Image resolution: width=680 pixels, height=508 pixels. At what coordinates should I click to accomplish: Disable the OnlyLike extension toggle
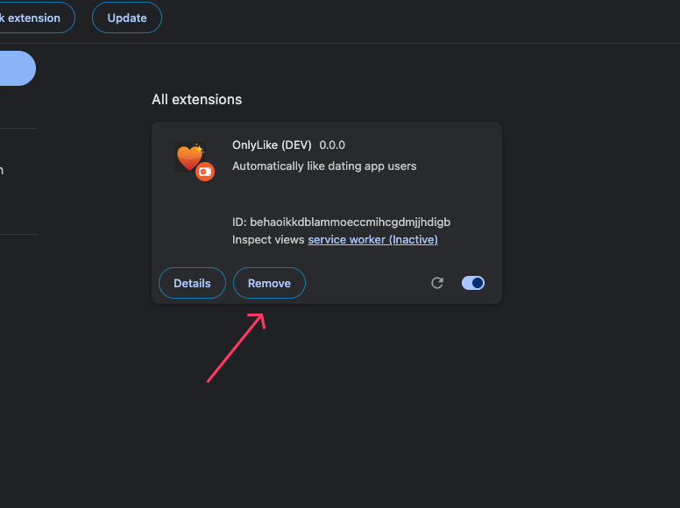(473, 283)
